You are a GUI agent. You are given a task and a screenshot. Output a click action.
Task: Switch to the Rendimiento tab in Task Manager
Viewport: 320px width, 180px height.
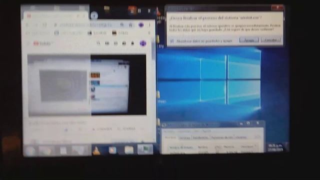coord(200,138)
